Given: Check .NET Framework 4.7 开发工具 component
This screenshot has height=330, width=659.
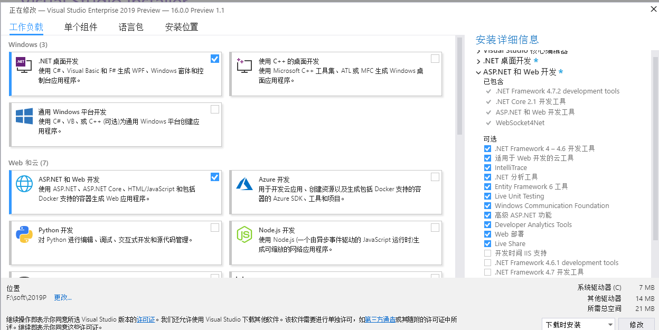Looking at the screenshot, I should click(x=487, y=272).
